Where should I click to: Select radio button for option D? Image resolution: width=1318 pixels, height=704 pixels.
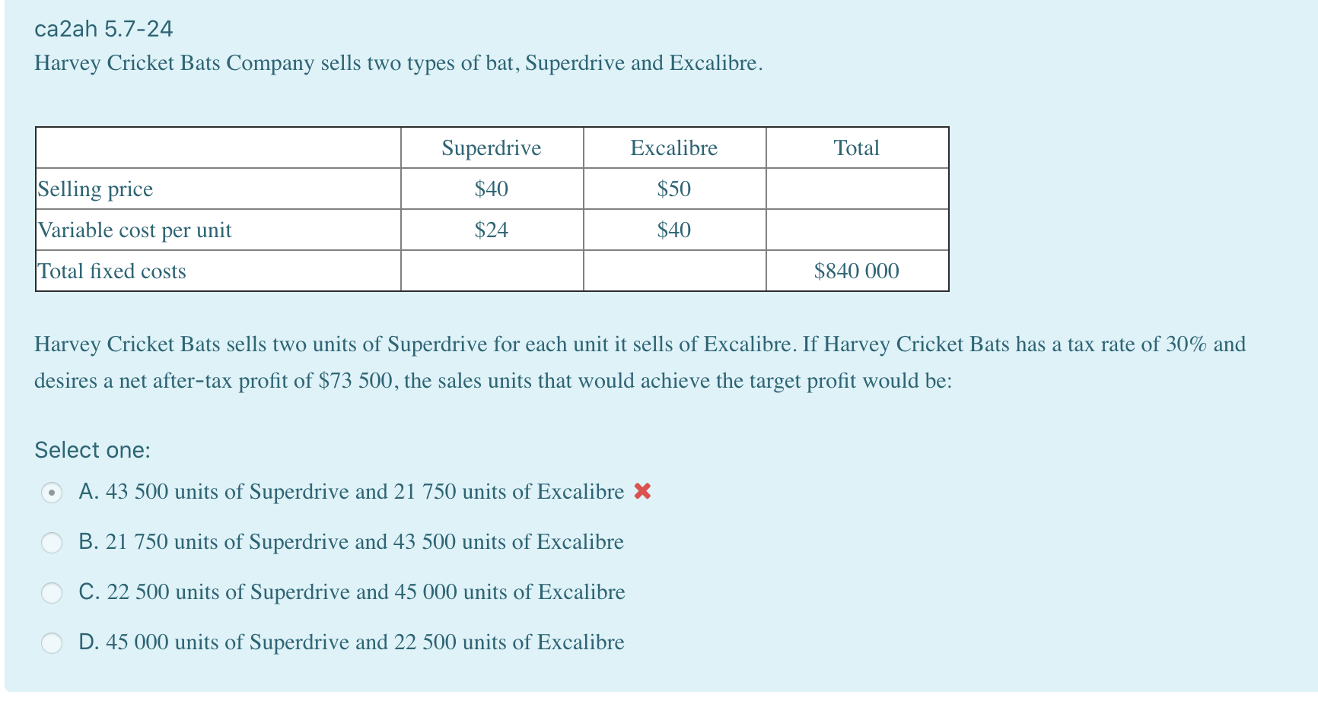pyautogui.click(x=52, y=643)
